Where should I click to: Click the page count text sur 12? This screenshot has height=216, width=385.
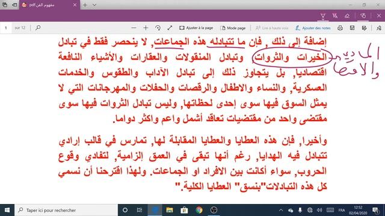pos(20,28)
